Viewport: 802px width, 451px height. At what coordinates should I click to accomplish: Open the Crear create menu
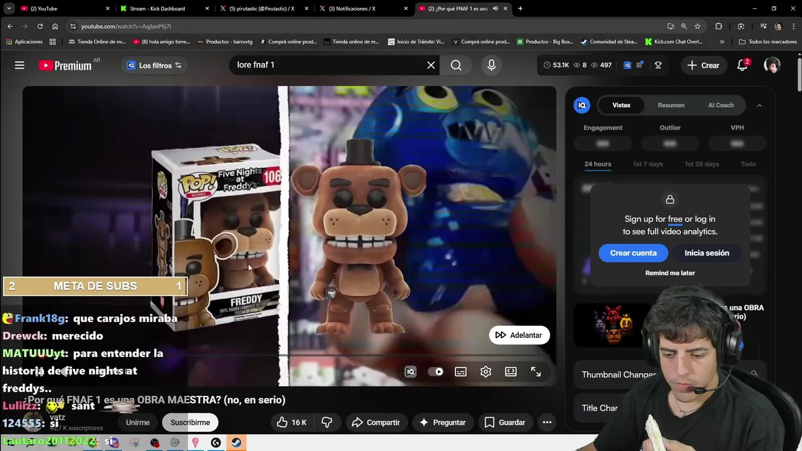pos(703,65)
